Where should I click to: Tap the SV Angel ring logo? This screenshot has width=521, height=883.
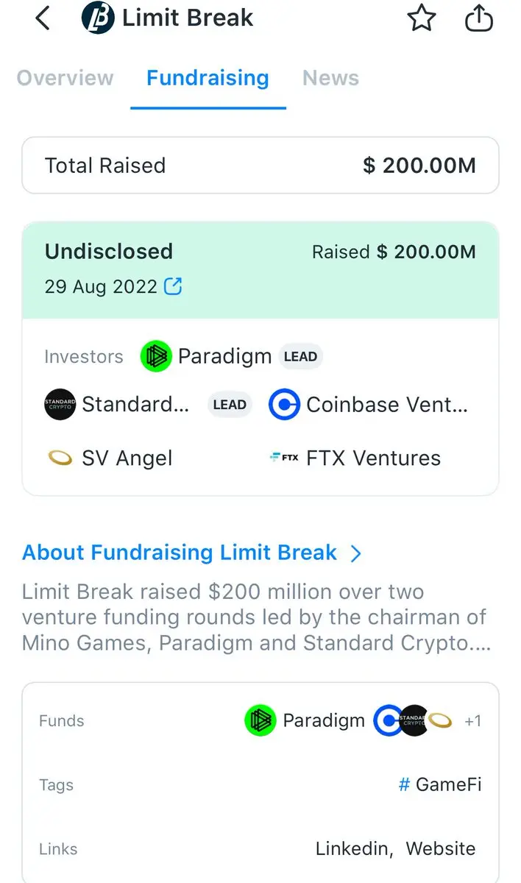pyautogui.click(x=60, y=458)
